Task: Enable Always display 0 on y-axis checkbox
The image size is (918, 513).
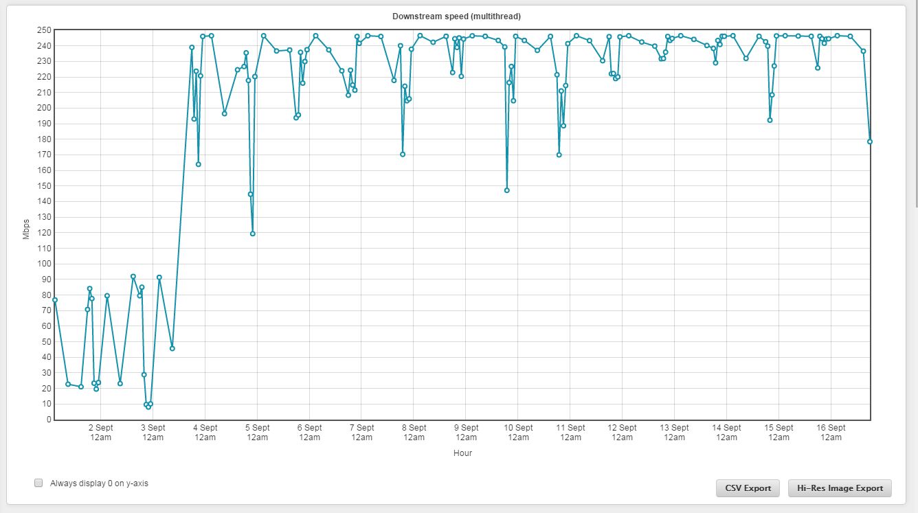Action: [38, 483]
